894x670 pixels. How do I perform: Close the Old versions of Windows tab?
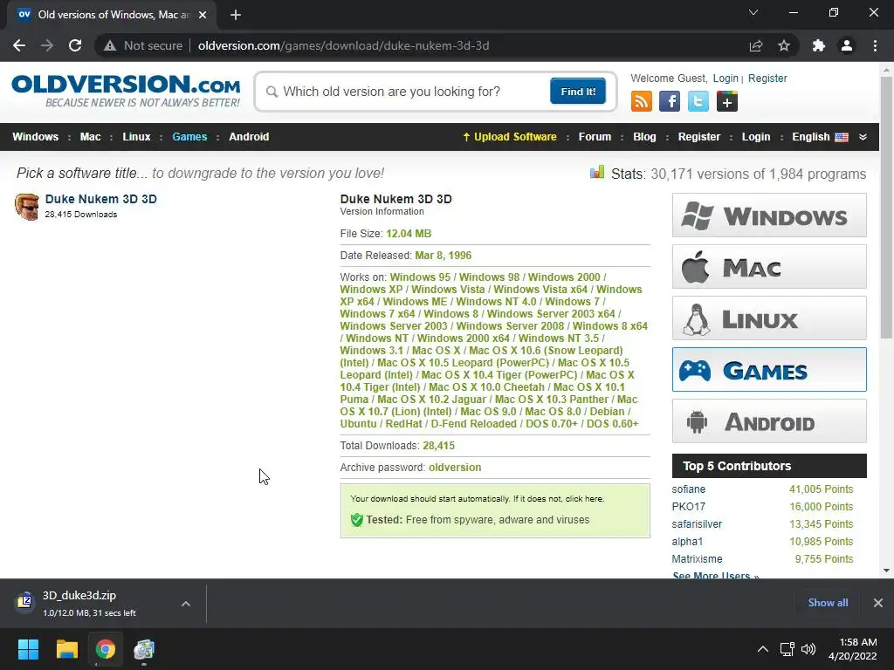[x=203, y=15]
